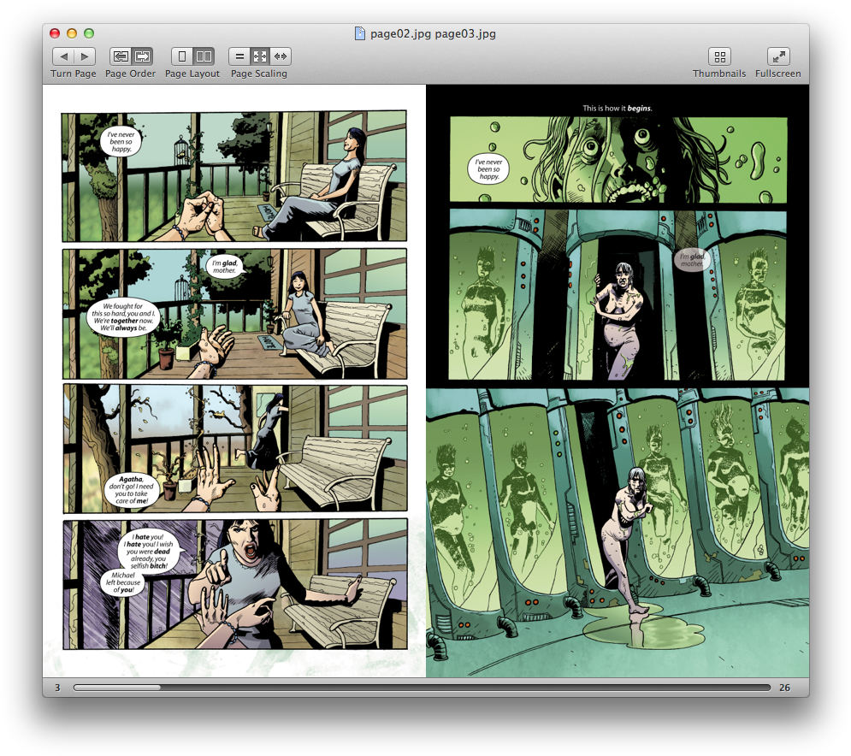Click the 'Fullscreen' toolbar label
This screenshot has height=756, width=851.
777,74
